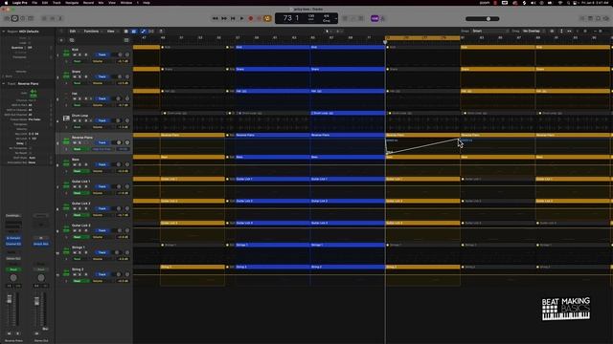Click the Channel EQ slot in inspector
Viewport: 613px width, 344px height.
coord(13,245)
